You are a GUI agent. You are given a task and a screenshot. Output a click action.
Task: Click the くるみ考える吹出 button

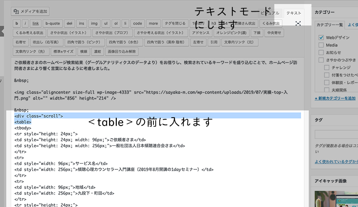click(30, 33)
